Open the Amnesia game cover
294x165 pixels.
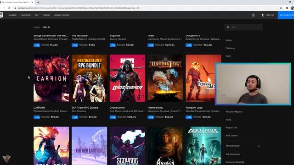click(165, 146)
